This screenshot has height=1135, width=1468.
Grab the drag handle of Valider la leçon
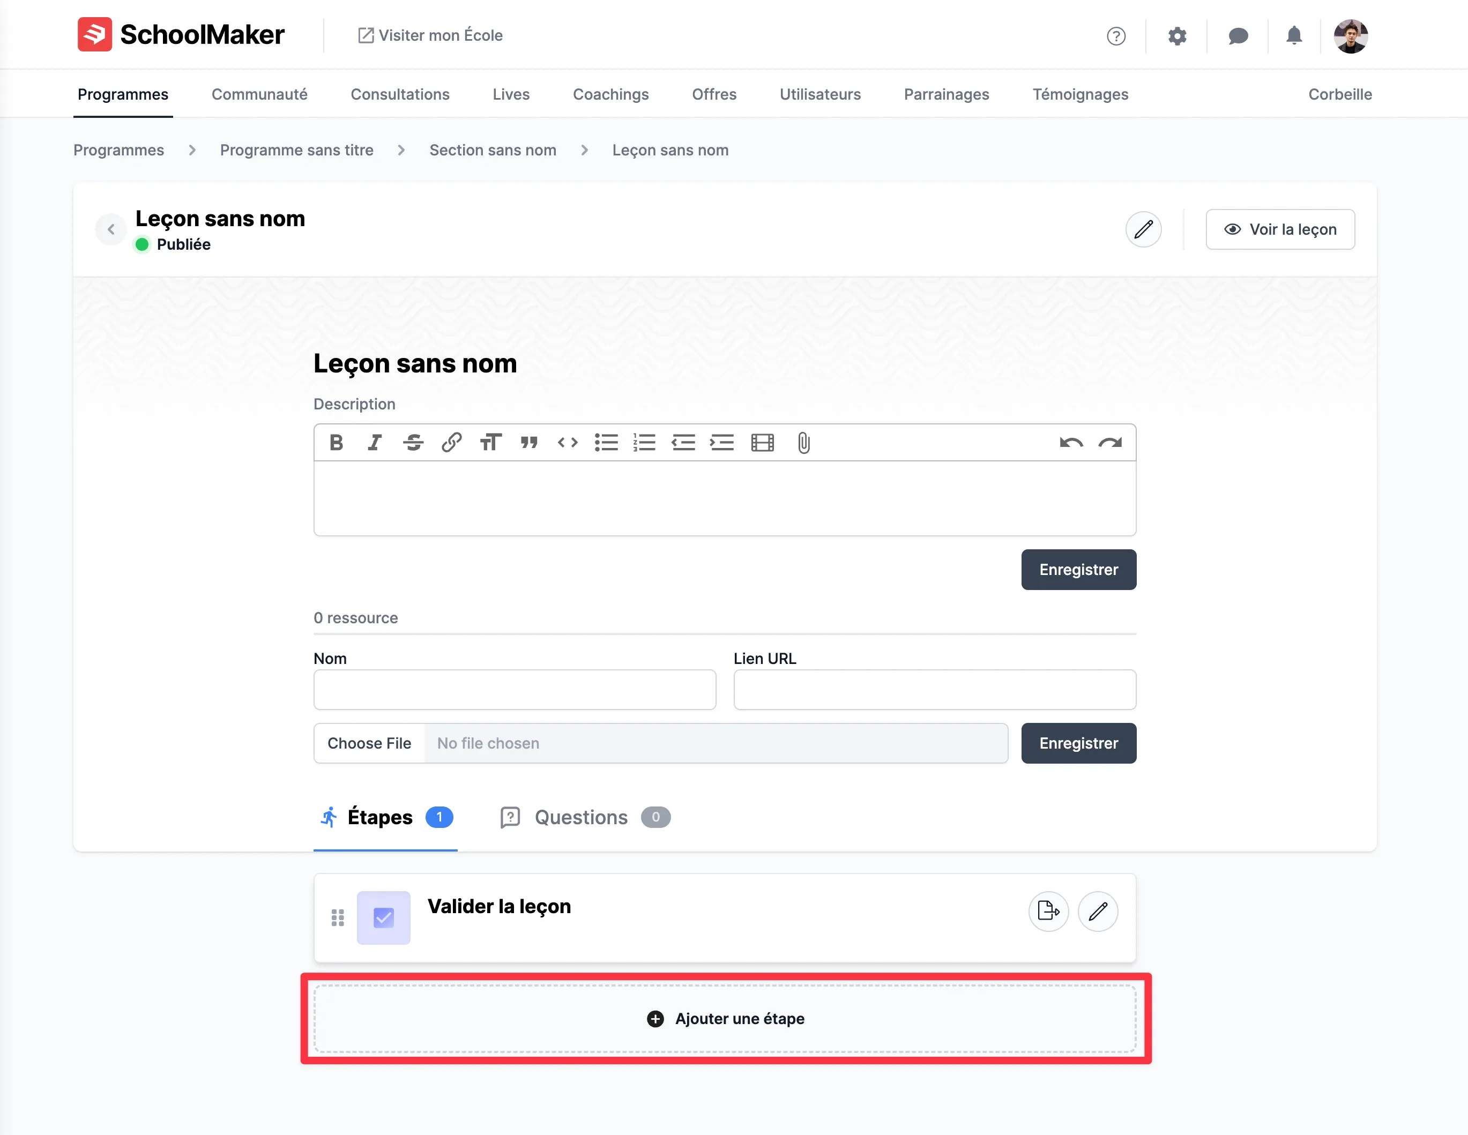click(338, 917)
